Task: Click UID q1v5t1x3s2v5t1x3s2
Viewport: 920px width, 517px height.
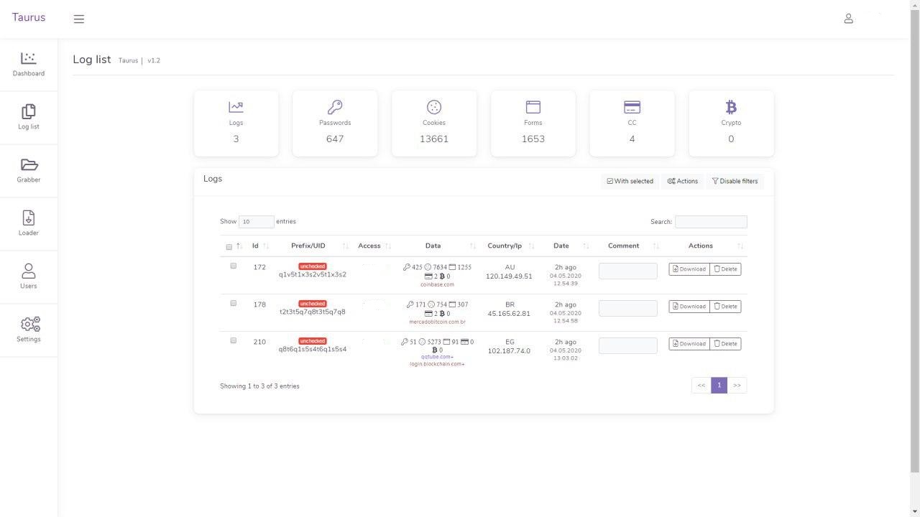Action: 313,275
